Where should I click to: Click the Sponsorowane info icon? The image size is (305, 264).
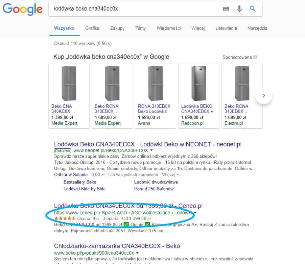255,57
